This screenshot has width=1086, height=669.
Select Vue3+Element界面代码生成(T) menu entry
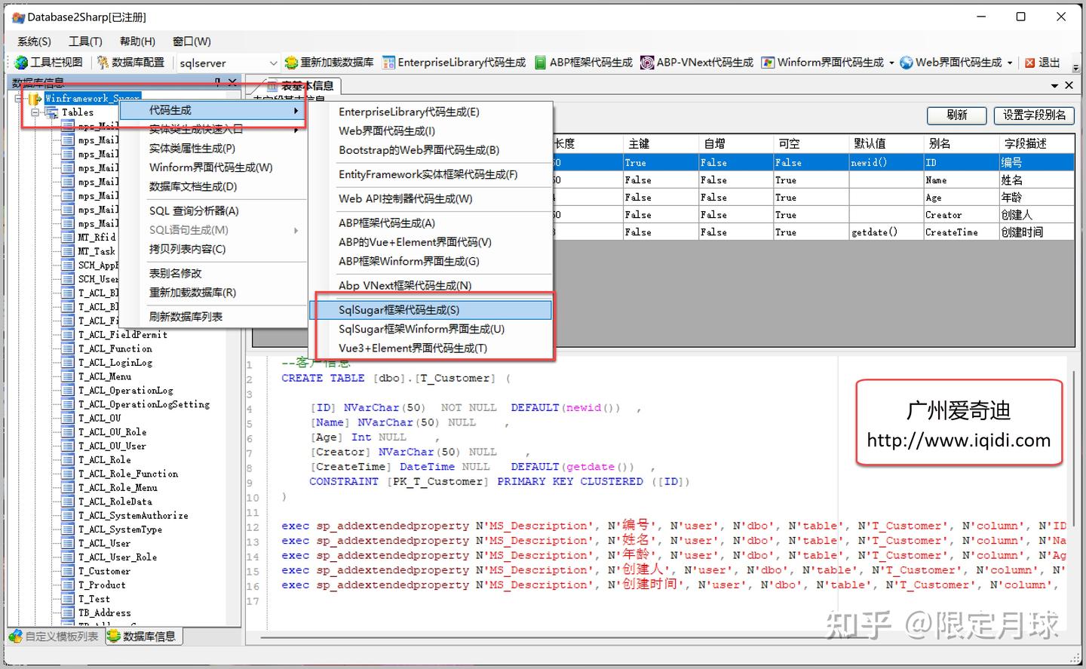click(431, 348)
